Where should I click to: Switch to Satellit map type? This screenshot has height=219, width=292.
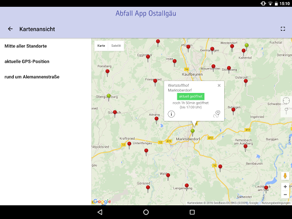(116, 46)
